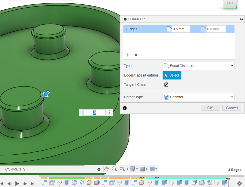
Task: Open the Corner Type dropdown
Action: click(x=198, y=97)
